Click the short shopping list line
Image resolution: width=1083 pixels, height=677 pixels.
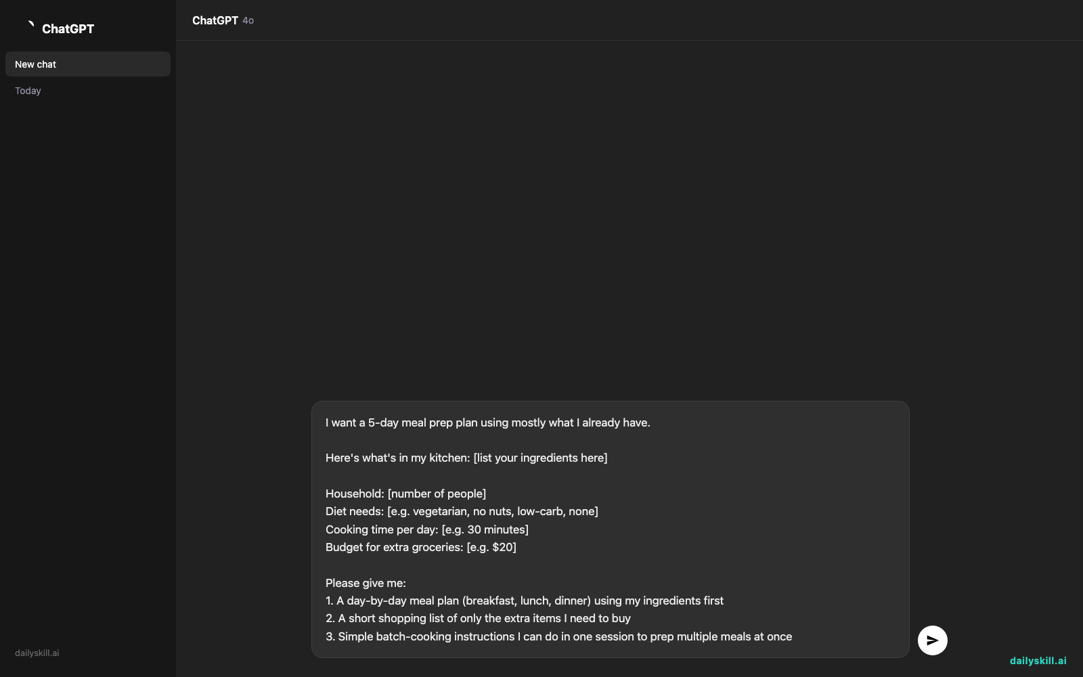click(x=478, y=618)
